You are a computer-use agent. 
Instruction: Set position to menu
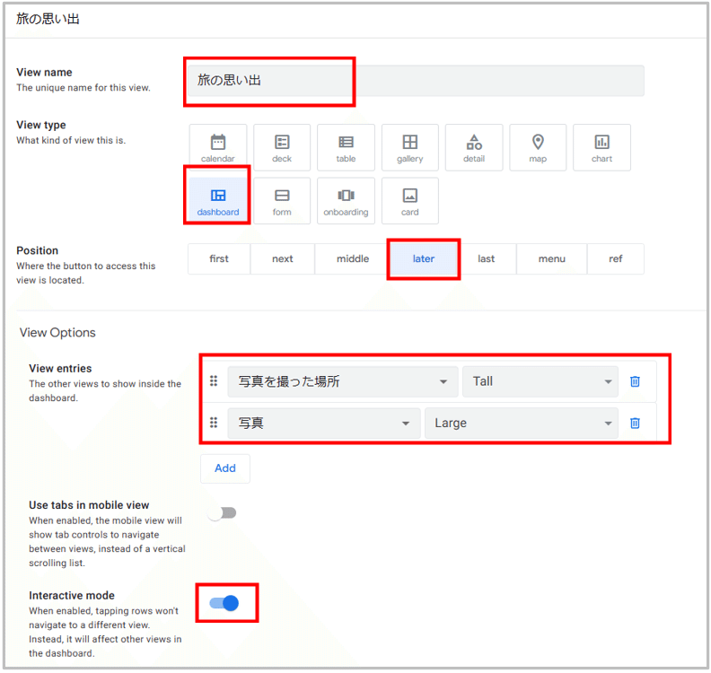(x=552, y=258)
